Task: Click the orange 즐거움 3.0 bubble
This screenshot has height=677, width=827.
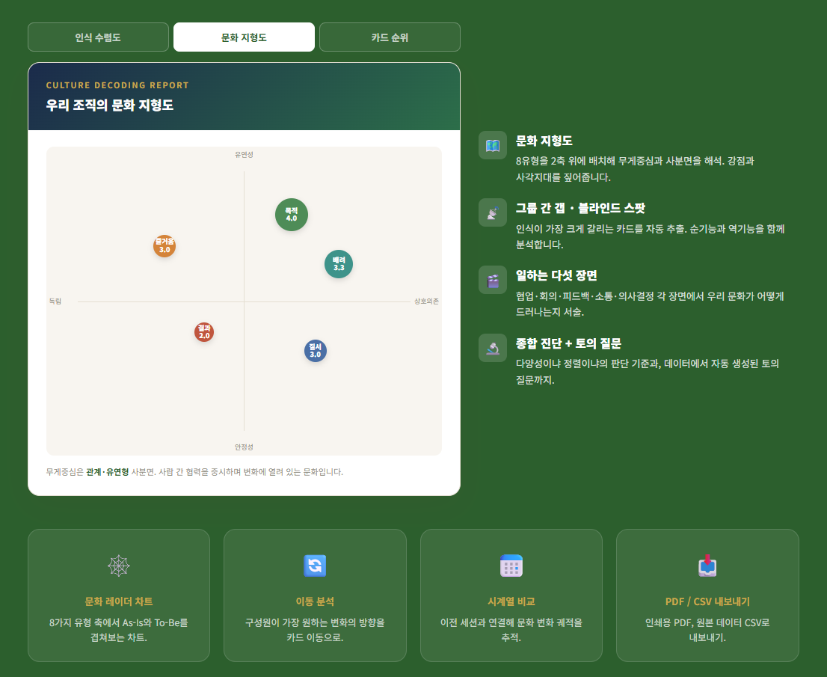Action: click(x=165, y=246)
